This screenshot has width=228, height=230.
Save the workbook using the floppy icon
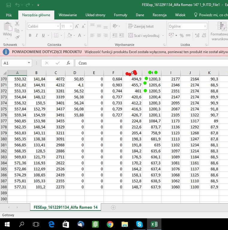point(8,5)
